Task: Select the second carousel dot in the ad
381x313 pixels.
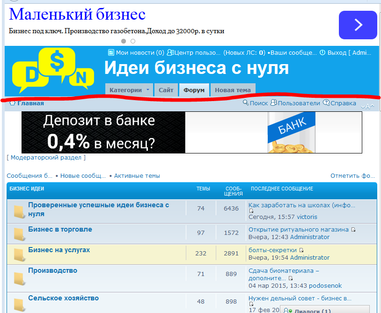Action: pyautogui.click(x=133, y=41)
